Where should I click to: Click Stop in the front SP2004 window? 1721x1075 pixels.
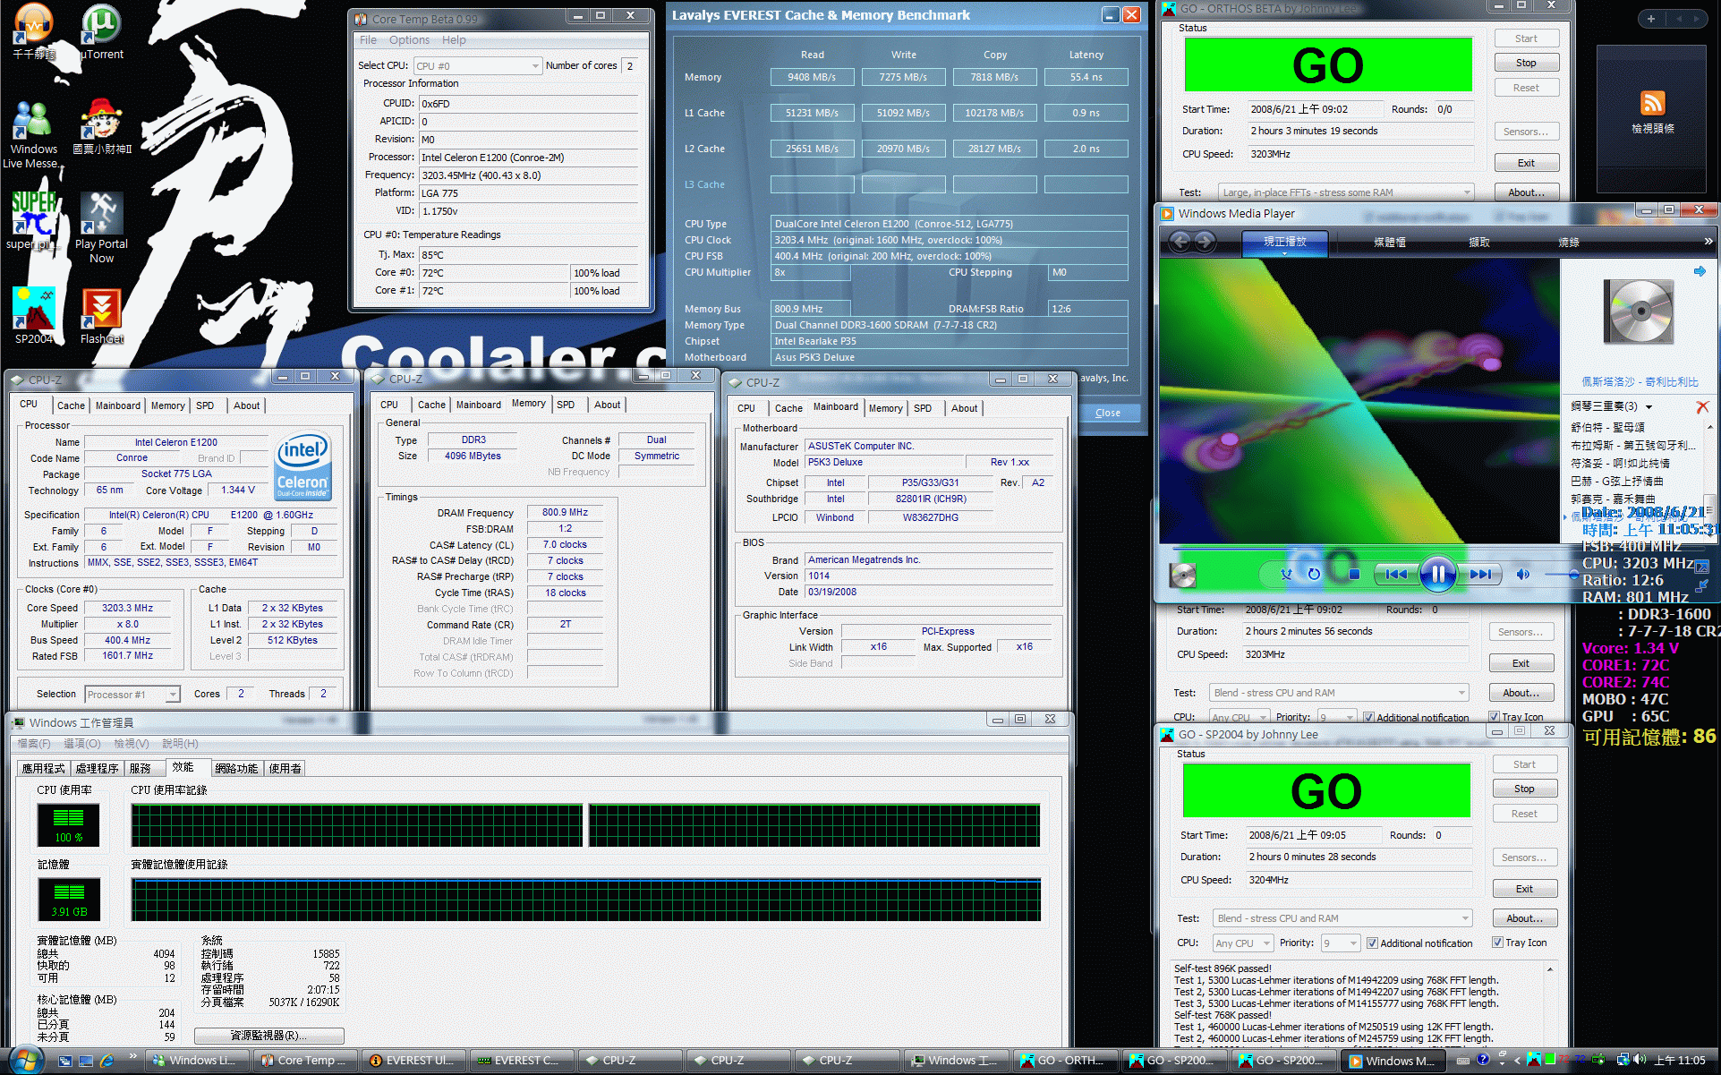1524,789
